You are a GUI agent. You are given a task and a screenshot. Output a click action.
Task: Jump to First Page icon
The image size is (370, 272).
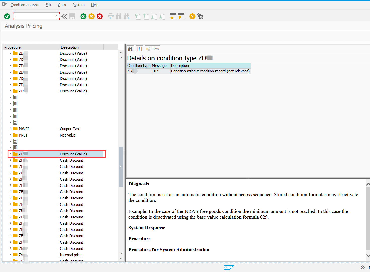(138, 16)
